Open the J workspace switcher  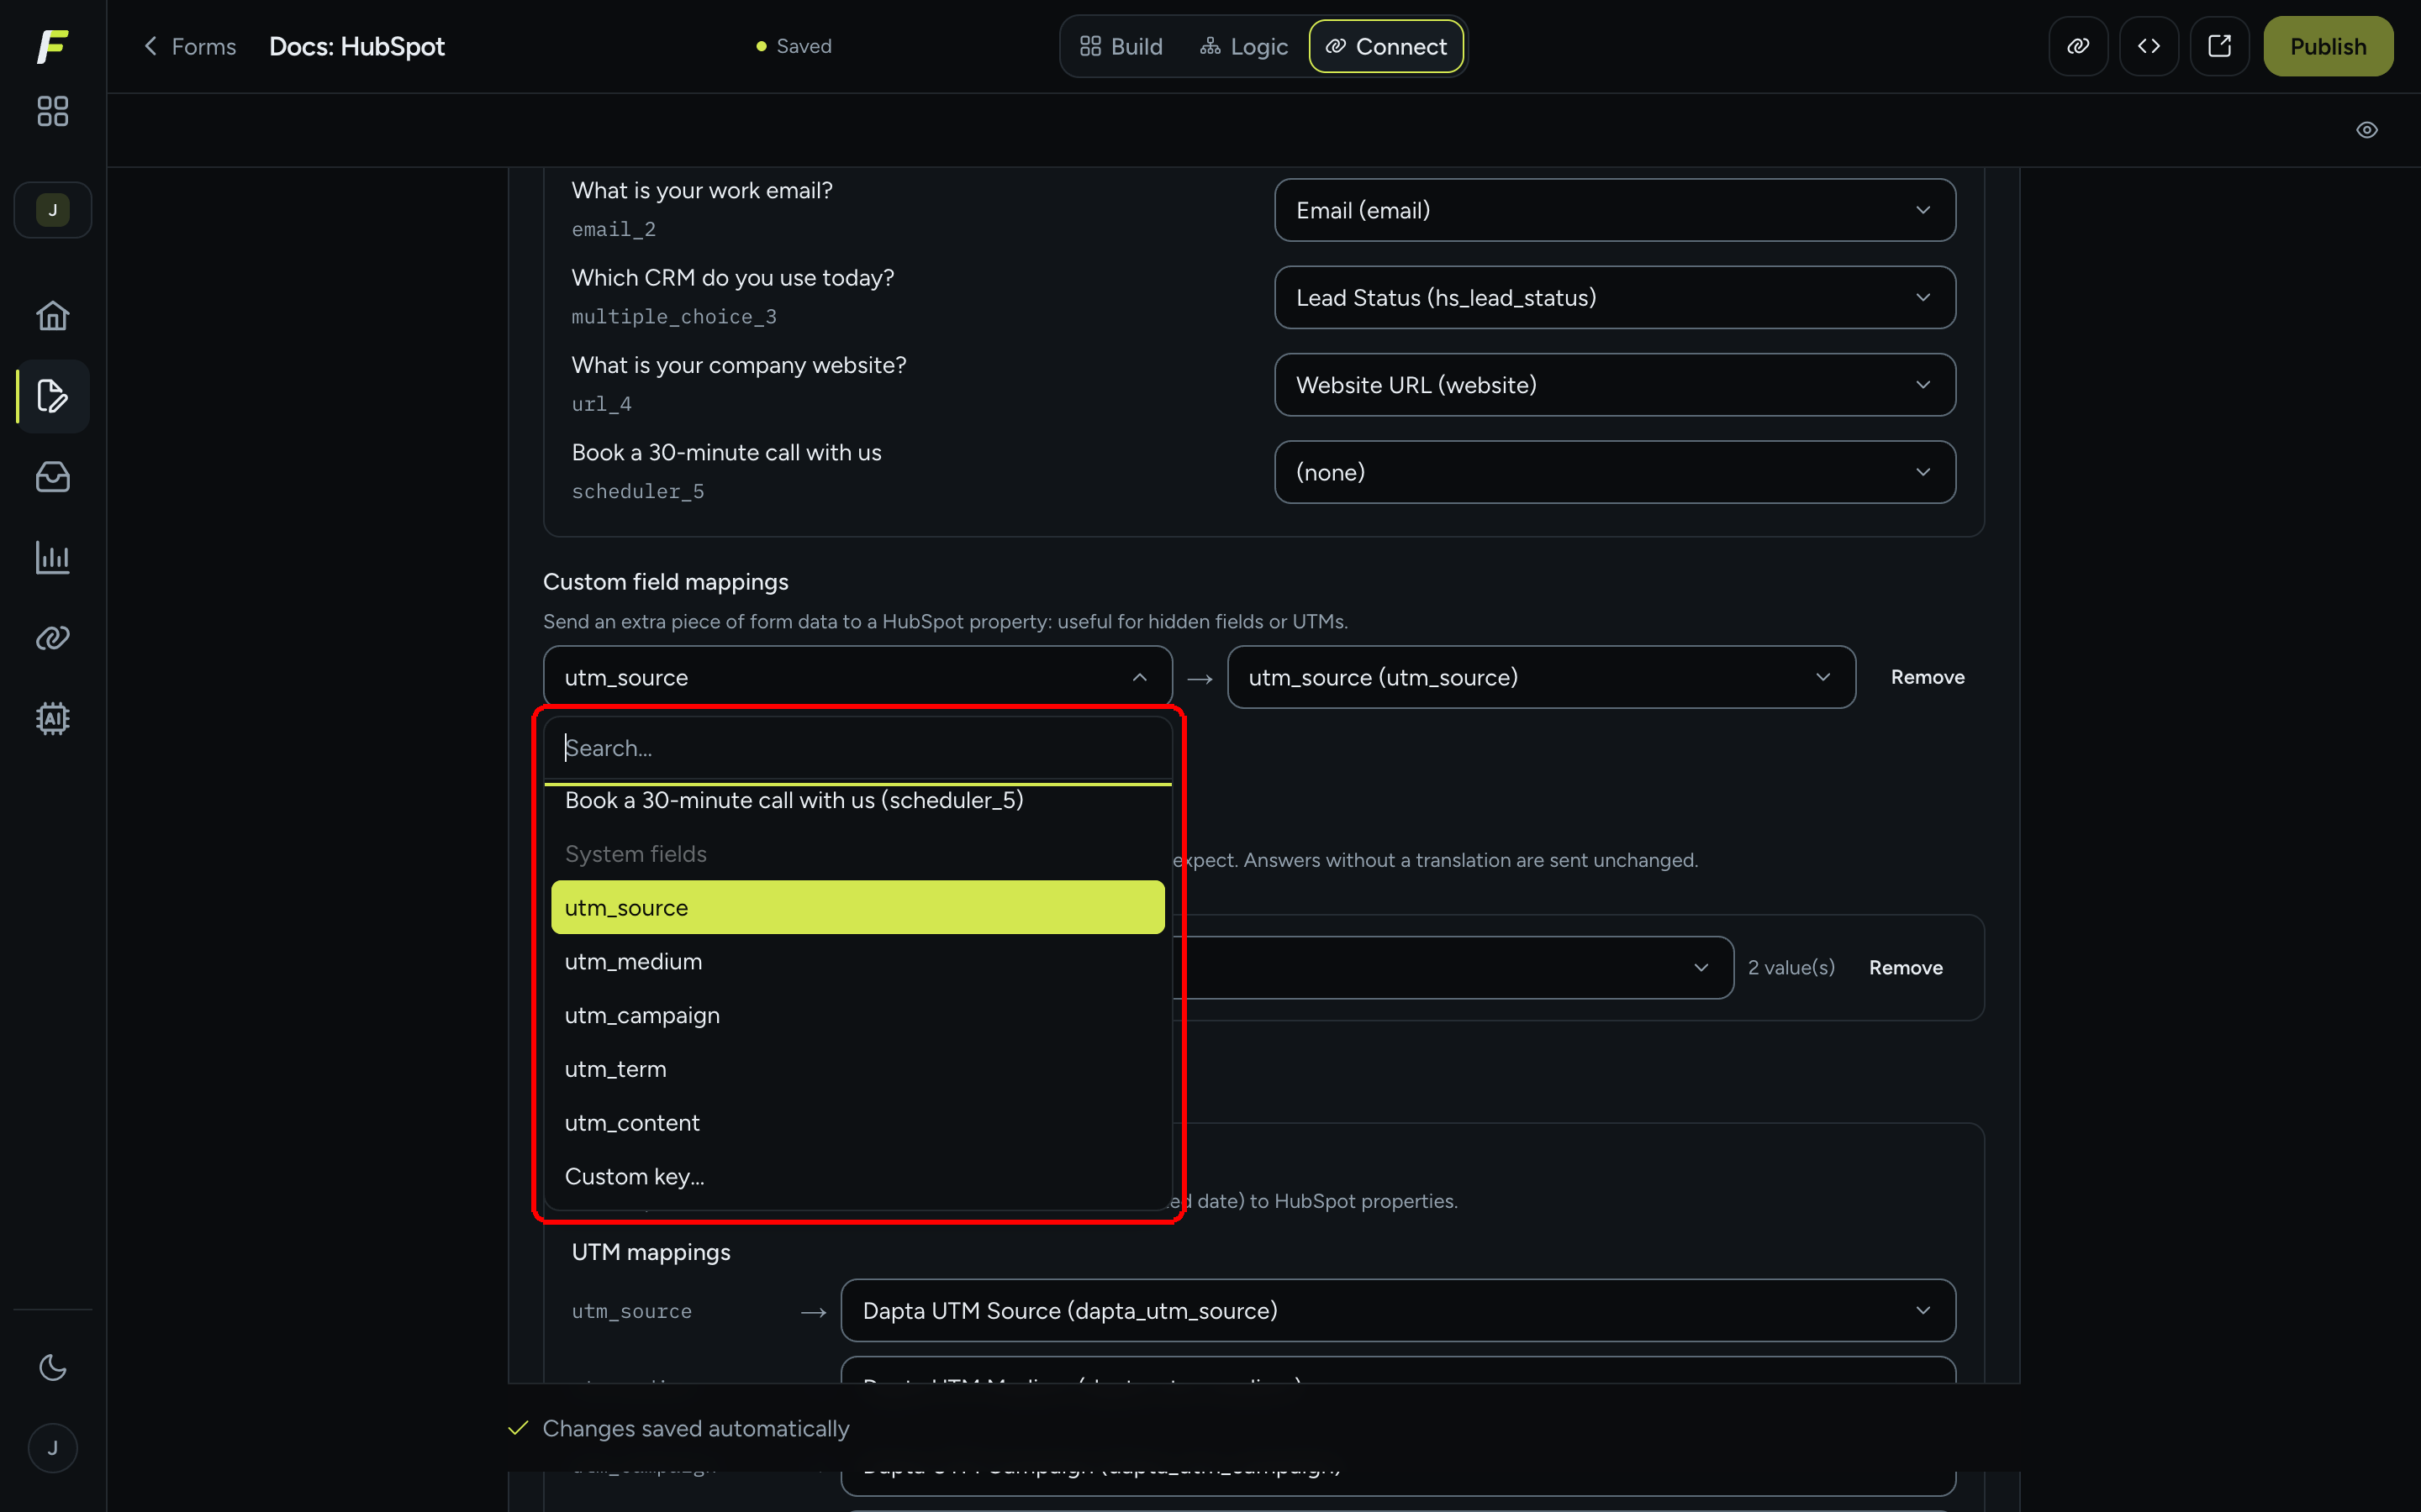pos(52,210)
